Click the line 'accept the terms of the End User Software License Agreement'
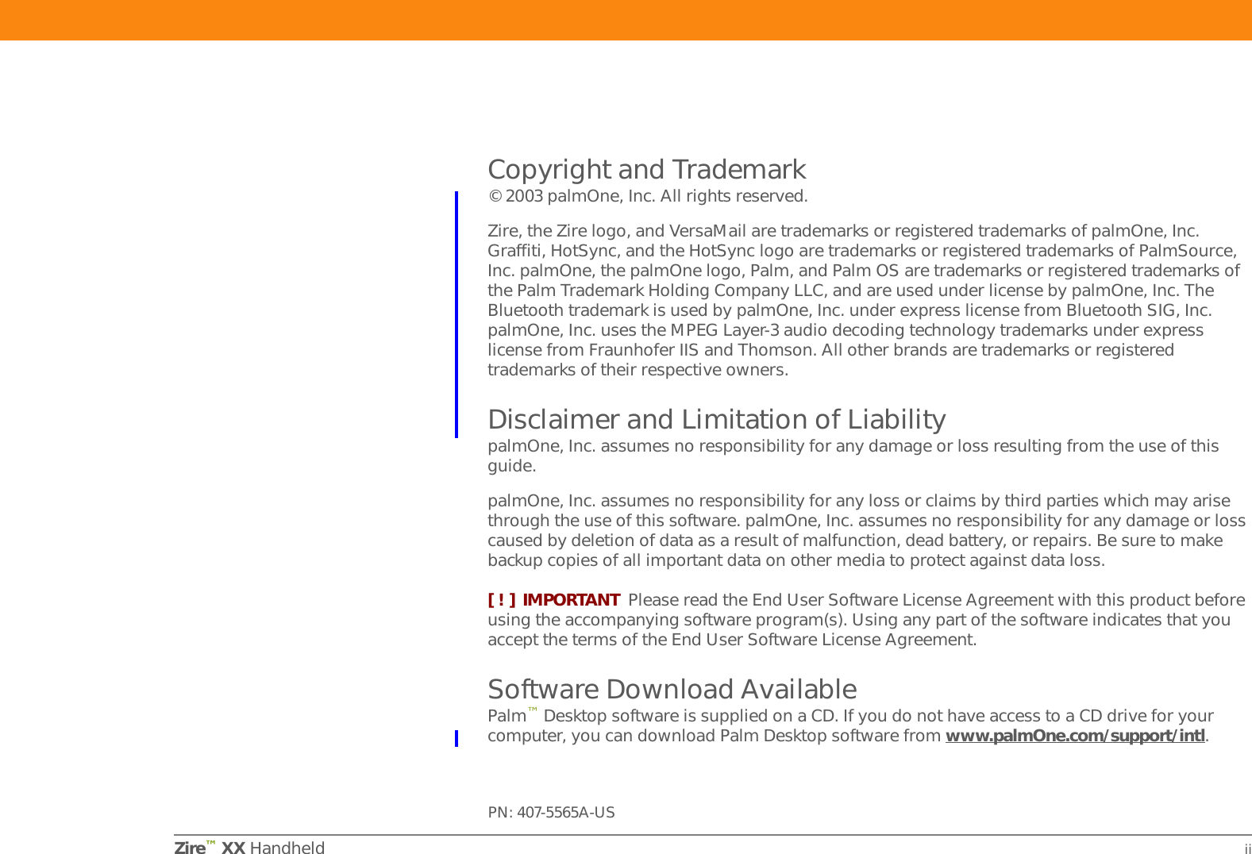The width and height of the screenshot is (1252, 854). click(x=732, y=640)
